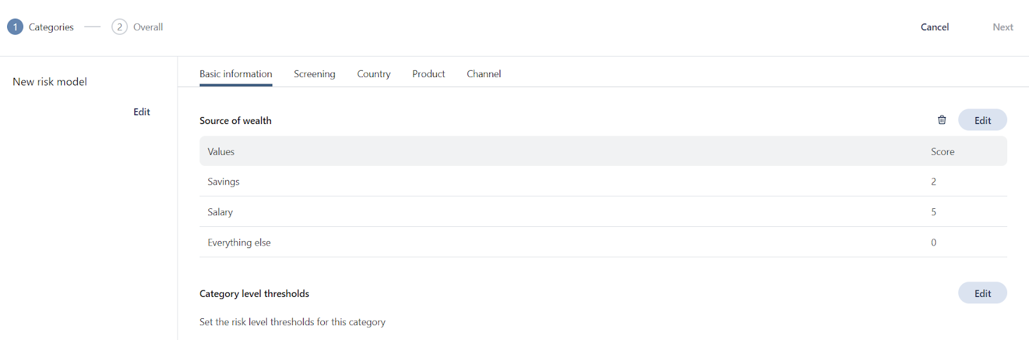
Task: Delete Source of wealth with trash icon
Action: [942, 120]
